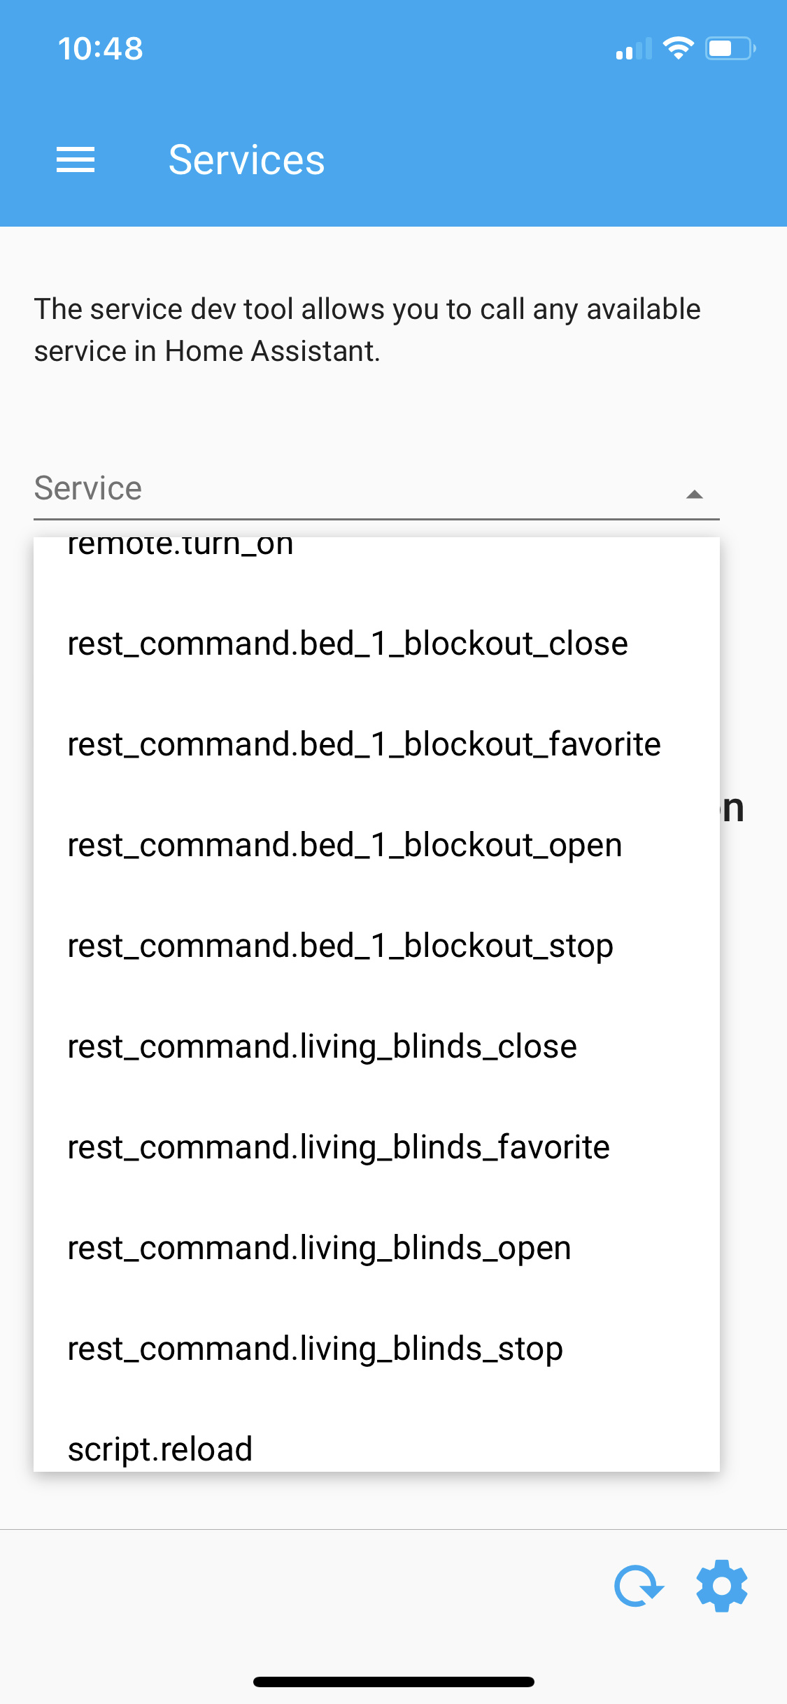Focus the Service input field
The height and width of the screenshot is (1704, 787).
coord(376,488)
